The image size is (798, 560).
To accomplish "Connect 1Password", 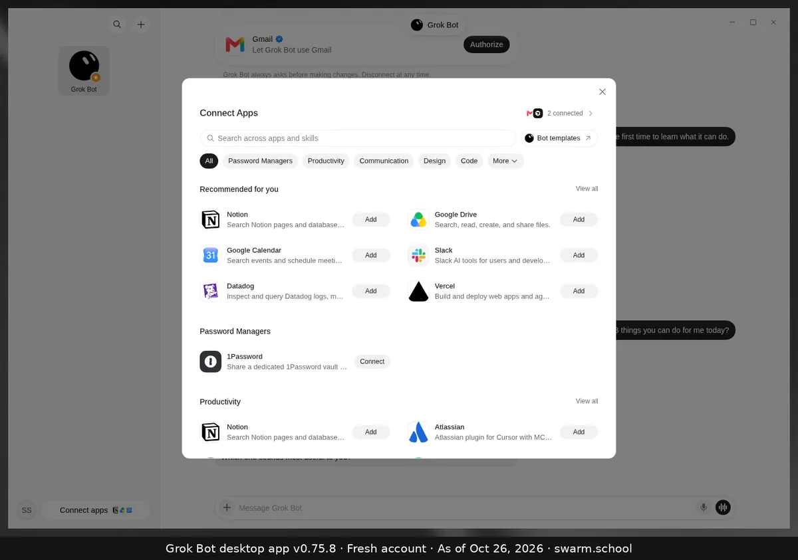I will (372, 362).
